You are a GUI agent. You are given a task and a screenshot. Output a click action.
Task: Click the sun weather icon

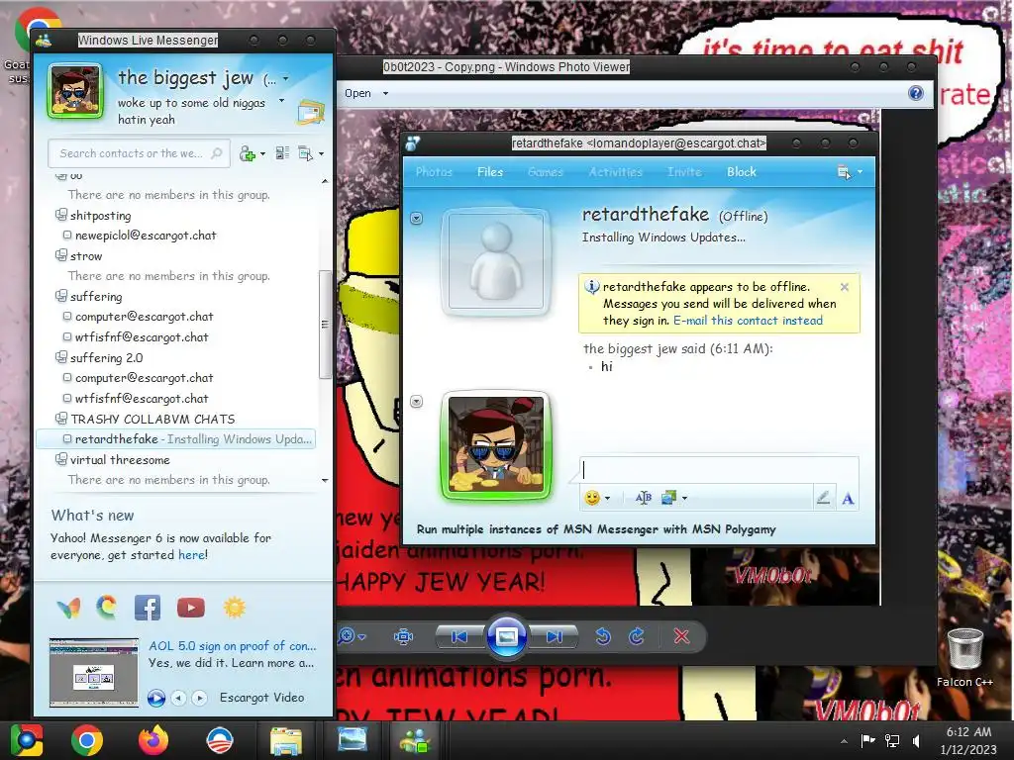[x=234, y=608]
